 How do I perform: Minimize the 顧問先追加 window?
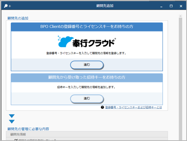coord(161,6)
